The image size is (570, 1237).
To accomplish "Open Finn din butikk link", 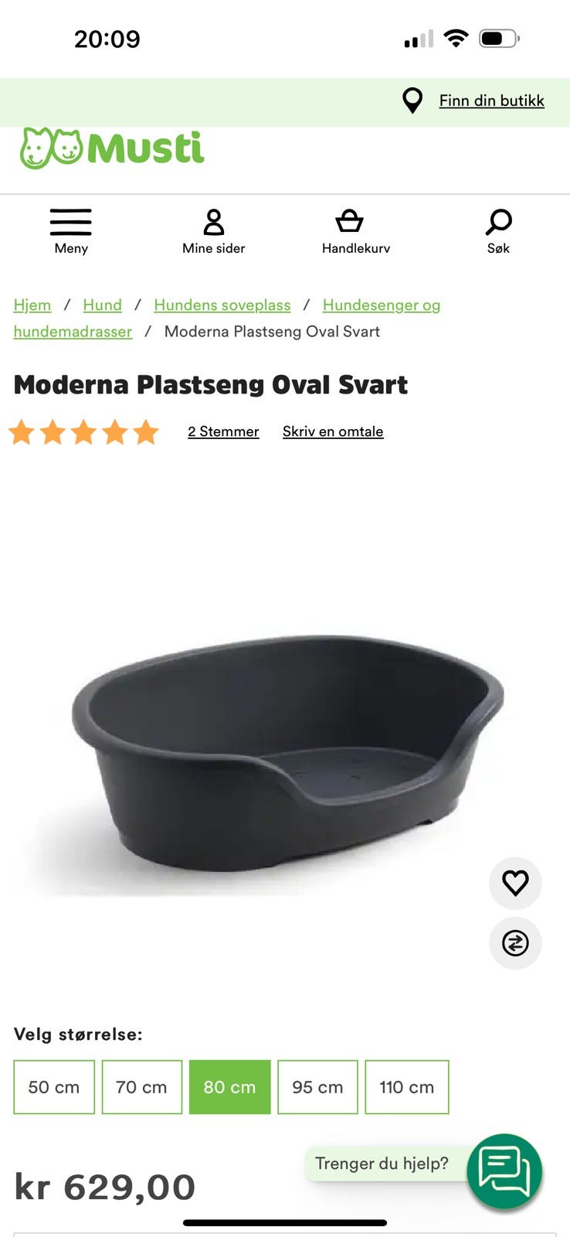I will pyautogui.click(x=492, y=101).
